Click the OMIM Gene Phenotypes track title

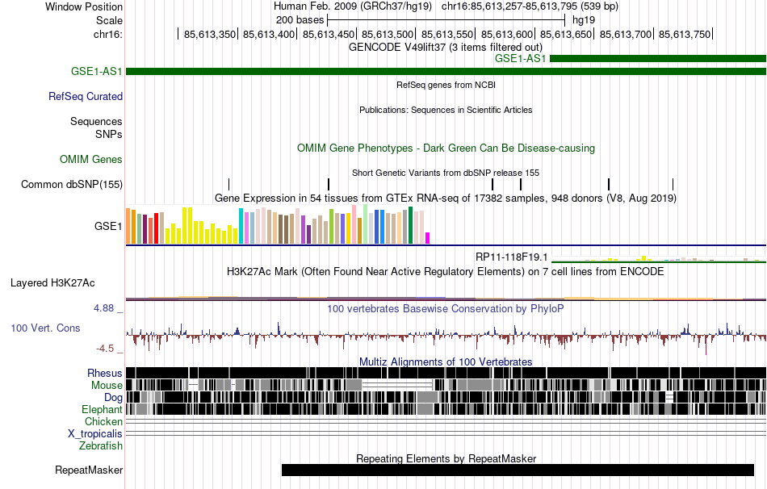point(446,148)
